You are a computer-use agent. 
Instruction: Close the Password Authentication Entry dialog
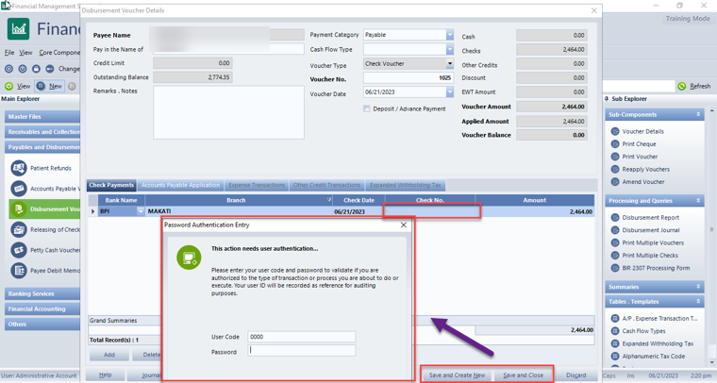[x=404, y=225]
